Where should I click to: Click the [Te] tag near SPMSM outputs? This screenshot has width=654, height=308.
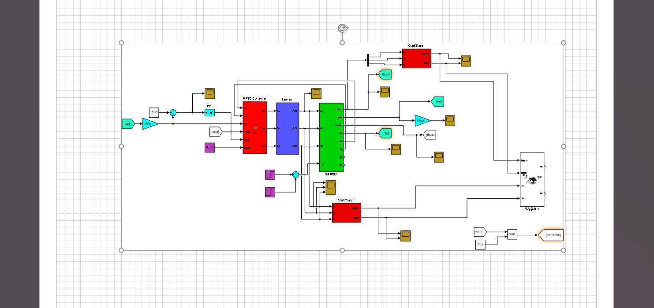pyautogui.click(x=385, y=133)
